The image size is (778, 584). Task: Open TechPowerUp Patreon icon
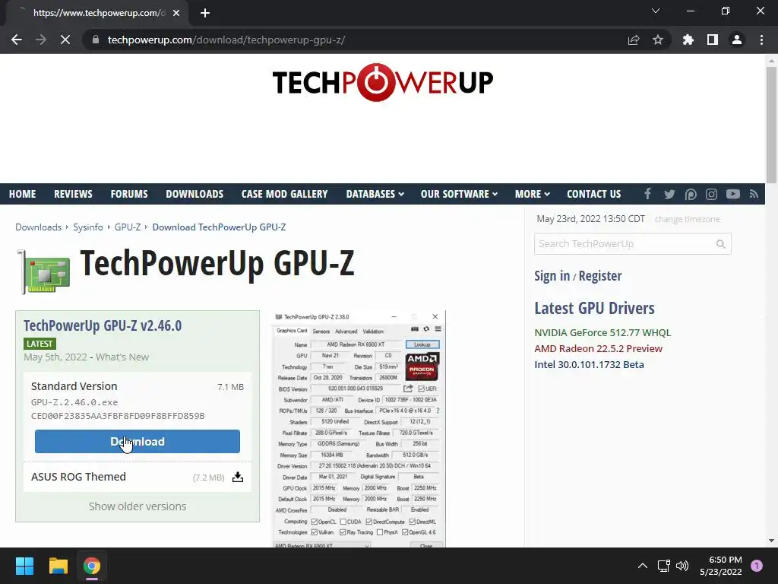690,194
